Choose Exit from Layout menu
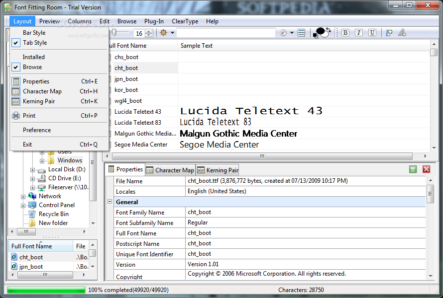The height and width of the screenshot is (298, 443). [59, 145]
